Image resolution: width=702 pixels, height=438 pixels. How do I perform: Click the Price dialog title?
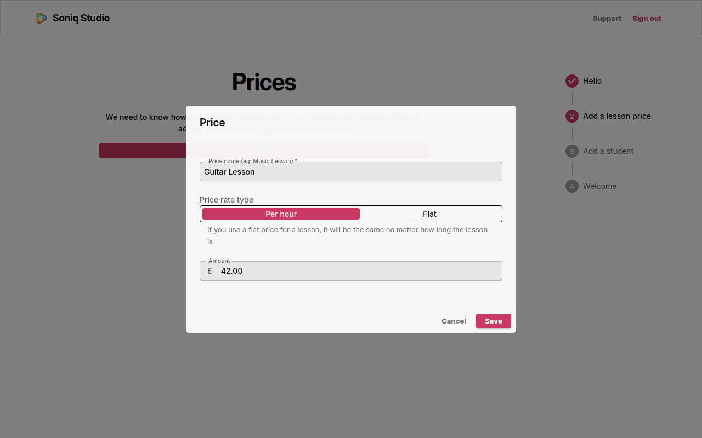[212, 123]
